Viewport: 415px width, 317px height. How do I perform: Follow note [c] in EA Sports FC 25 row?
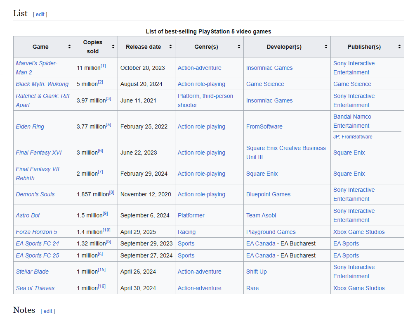tap(100, 254)
